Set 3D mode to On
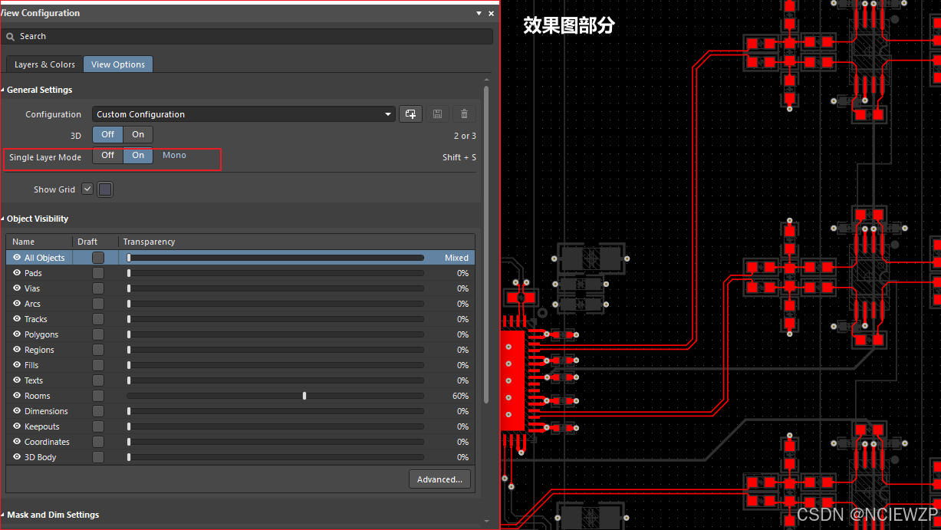The width and height of the screenshot is (941, 530). point(138,134)
